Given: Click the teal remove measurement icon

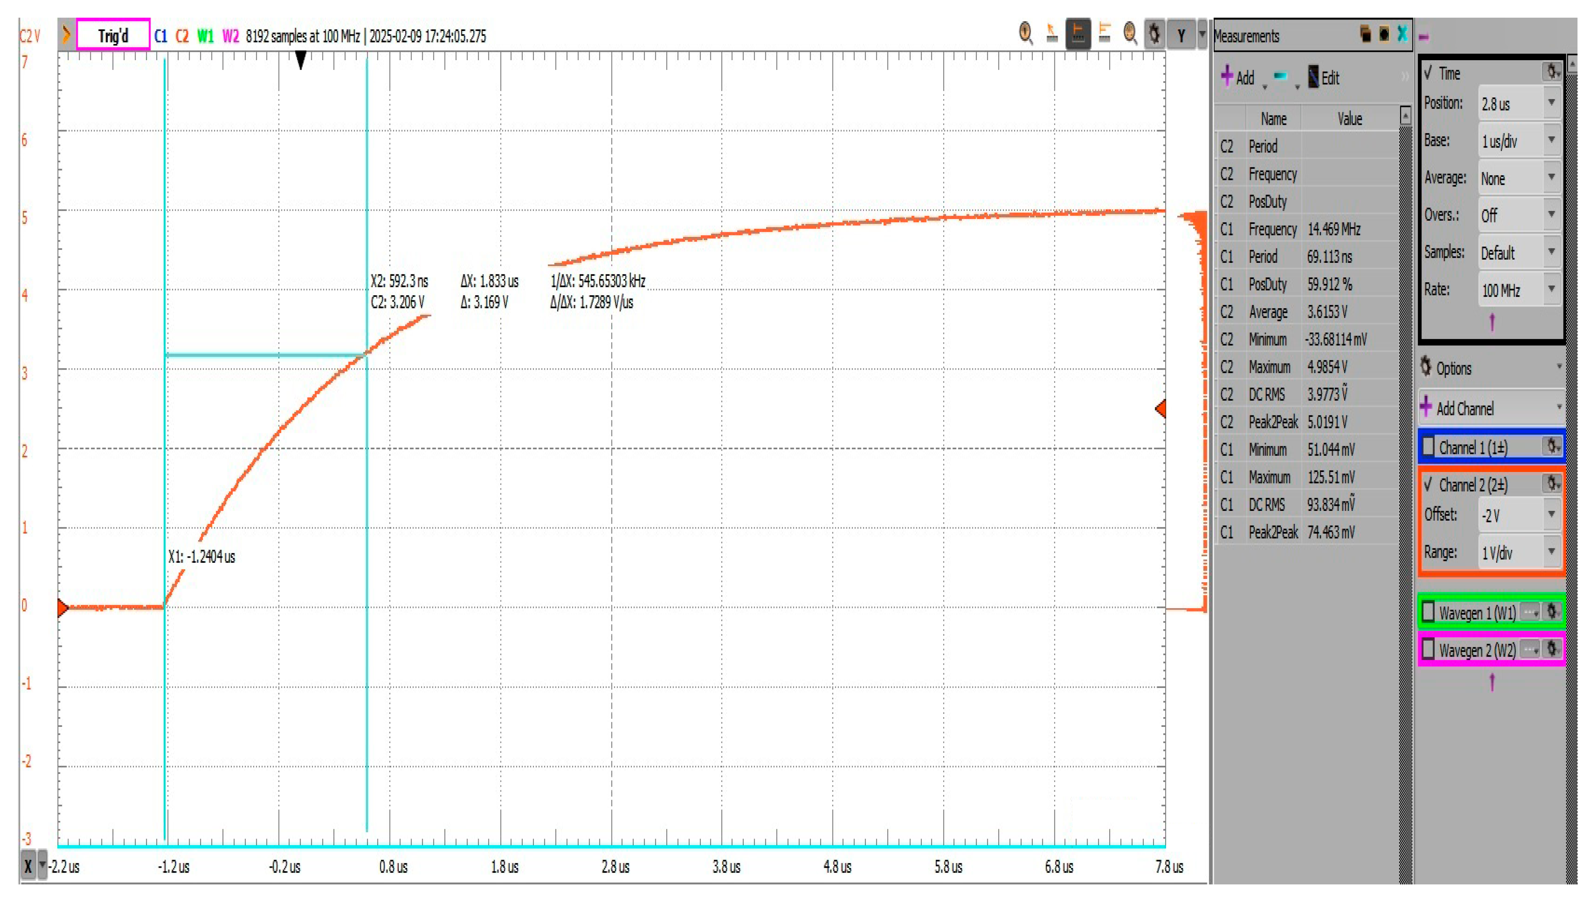Looking at the screenshot, I should click(1280, 77).
